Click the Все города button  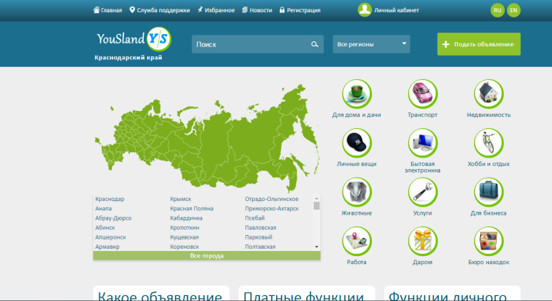(207, 255)
